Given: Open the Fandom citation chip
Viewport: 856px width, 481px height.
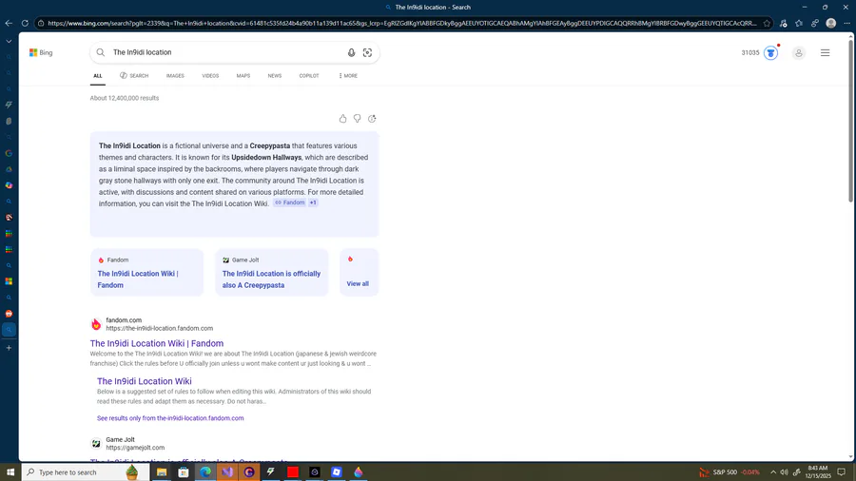Looking at the screenshot, I should [290, 202].
